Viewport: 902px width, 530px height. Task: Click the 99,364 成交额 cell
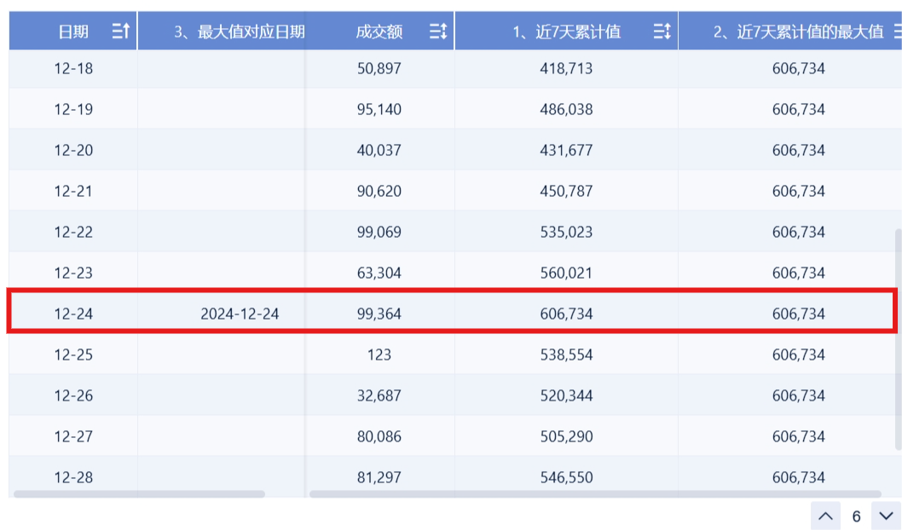tap(379, 314)
